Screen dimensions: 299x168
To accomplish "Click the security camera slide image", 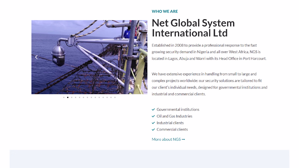I will point(89,57).
